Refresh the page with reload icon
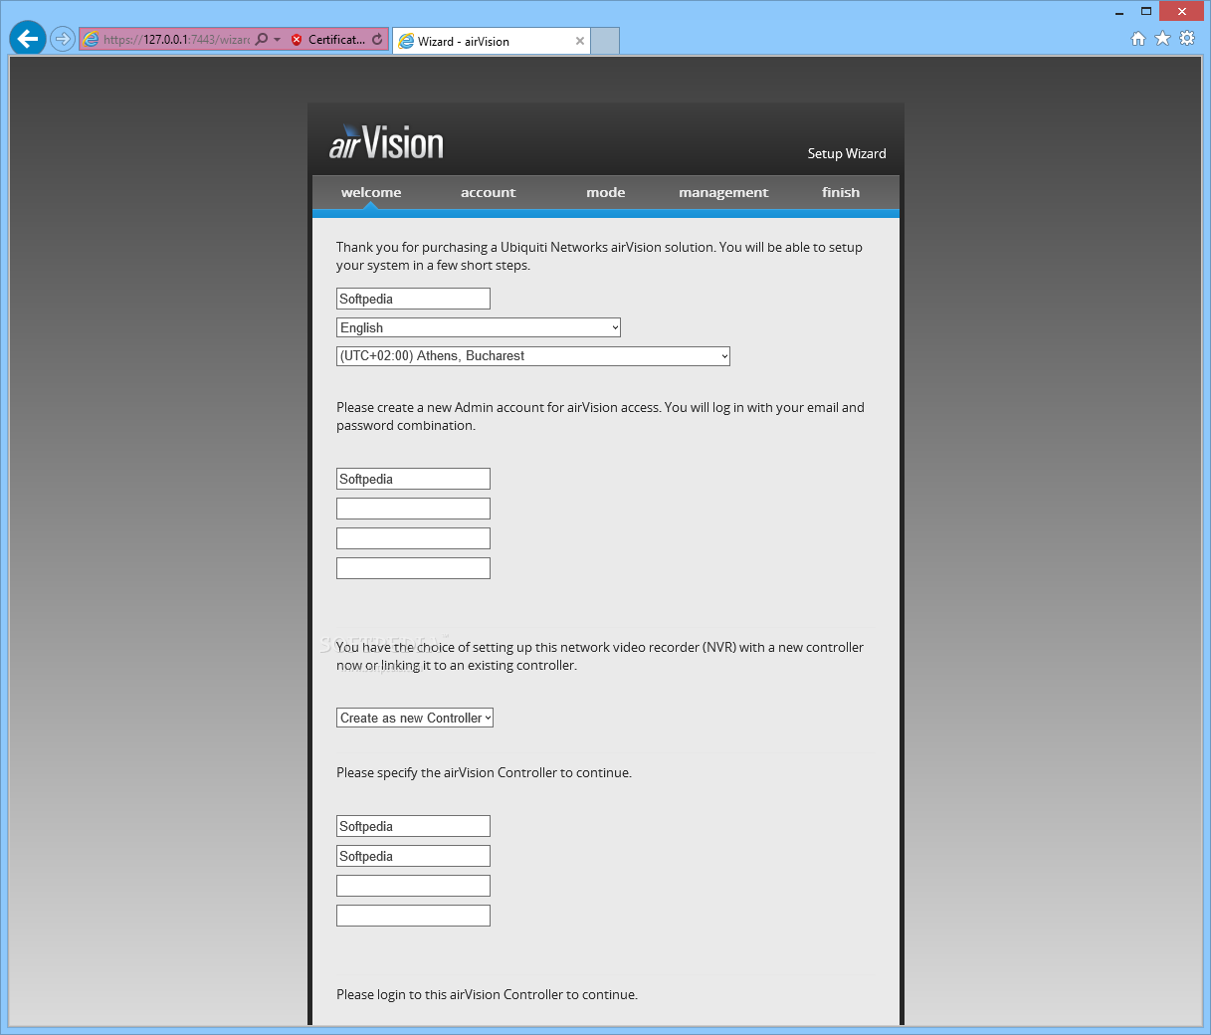 [x=377, y=40]
